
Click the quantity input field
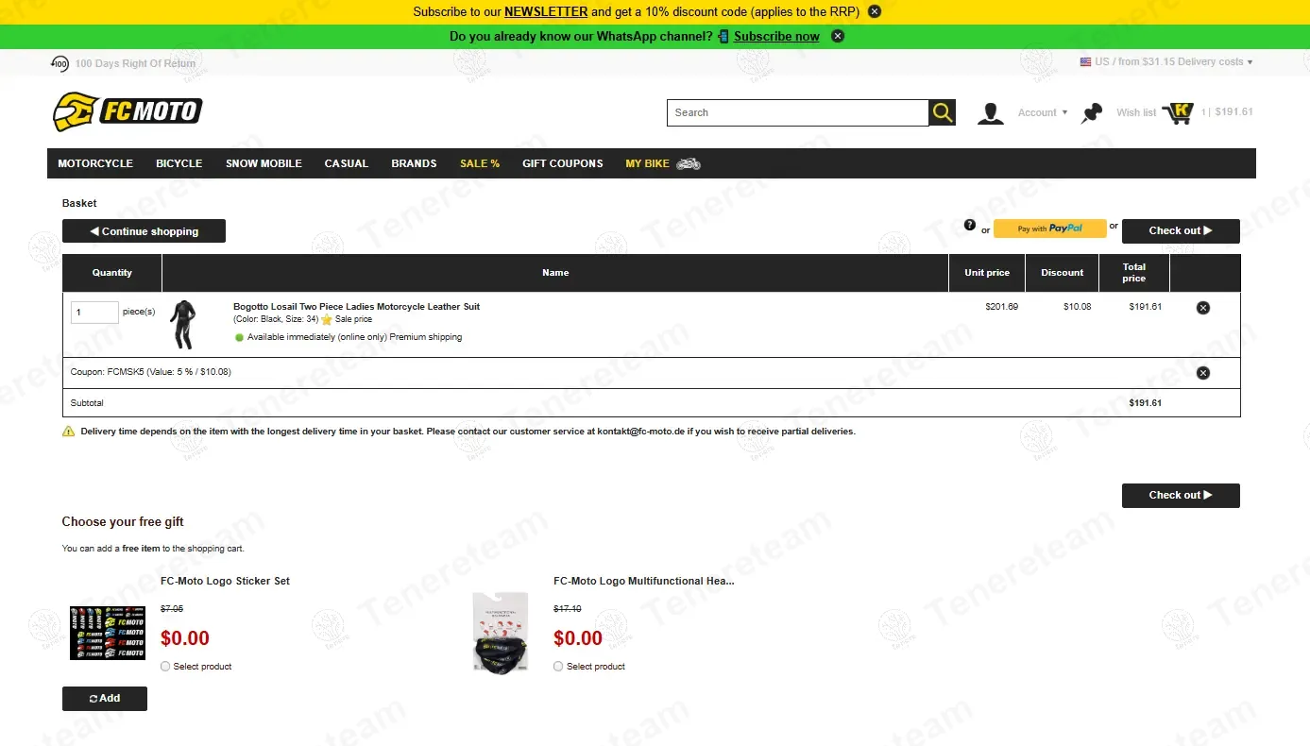pos(94,313)
